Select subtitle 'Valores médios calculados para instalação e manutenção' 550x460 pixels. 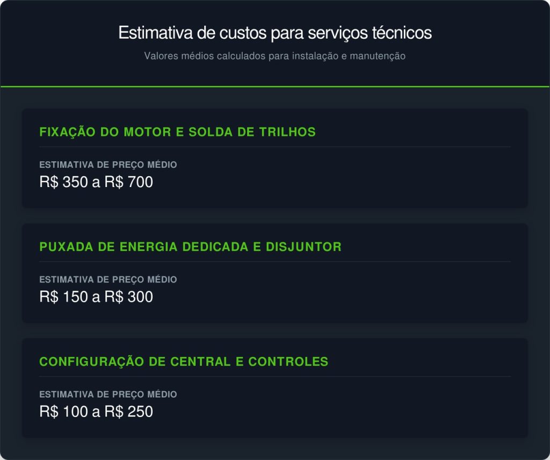[275, 56]
